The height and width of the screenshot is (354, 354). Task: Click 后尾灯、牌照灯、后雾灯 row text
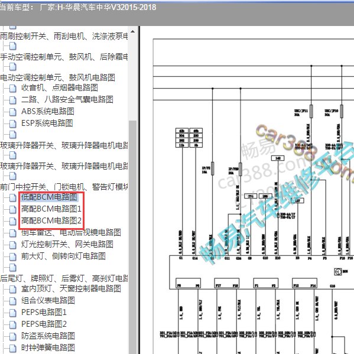pyautogui.click(x=64, y=278)
